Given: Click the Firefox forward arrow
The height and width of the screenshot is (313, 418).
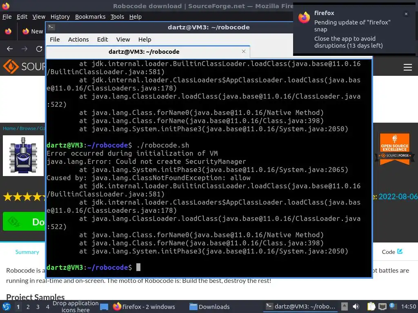Looking at the screenshot, I should click(24, 49).
